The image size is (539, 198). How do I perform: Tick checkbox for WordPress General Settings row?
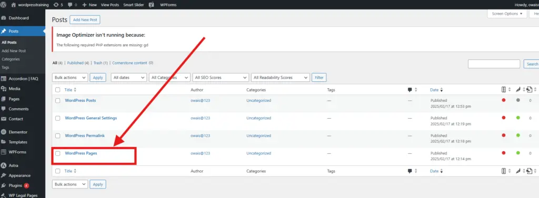58,118
